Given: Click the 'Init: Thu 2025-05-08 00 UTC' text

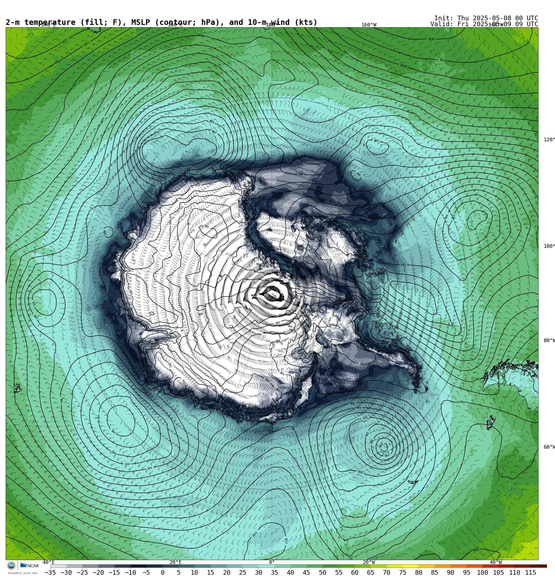Looking at the screenshot, I should tap(486, 18).
